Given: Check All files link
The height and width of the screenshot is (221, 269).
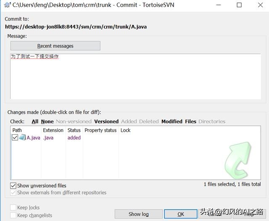Looking at the screenshot, I should point(35,122).
